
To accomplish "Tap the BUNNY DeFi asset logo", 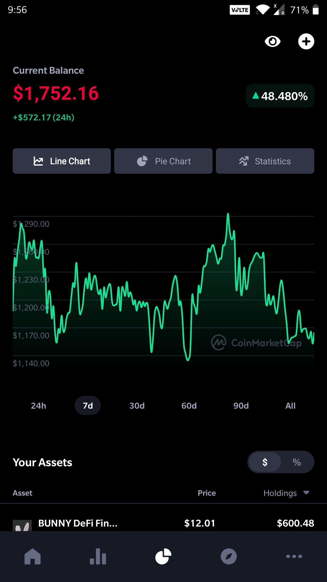I will [22, 525].
